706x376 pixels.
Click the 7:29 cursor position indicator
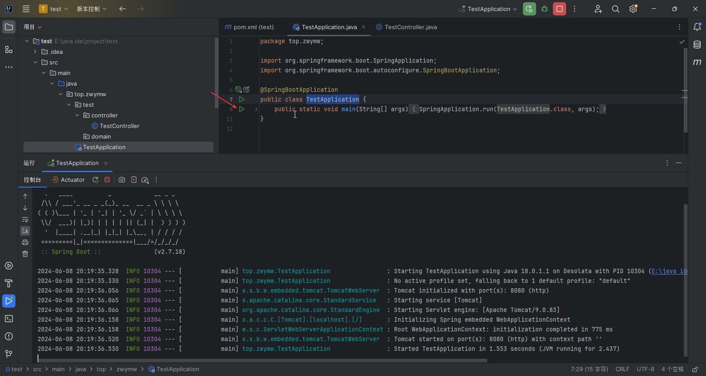[x=590, y=369]
